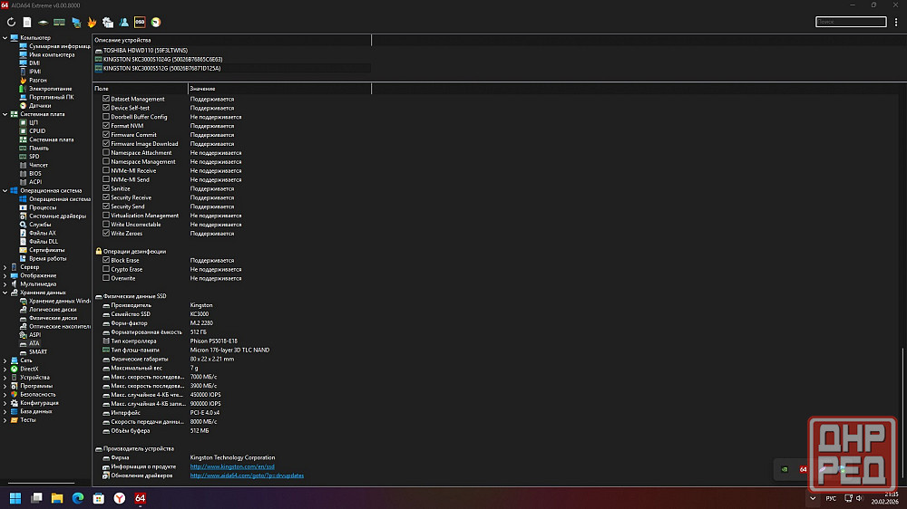Expand the Сервер tree node
Screen dimensions: 907x509
point(5,267)
